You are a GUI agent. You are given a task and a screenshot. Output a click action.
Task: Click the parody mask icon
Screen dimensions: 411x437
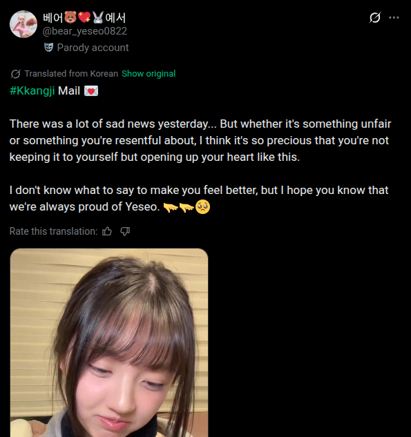[49, 48]
